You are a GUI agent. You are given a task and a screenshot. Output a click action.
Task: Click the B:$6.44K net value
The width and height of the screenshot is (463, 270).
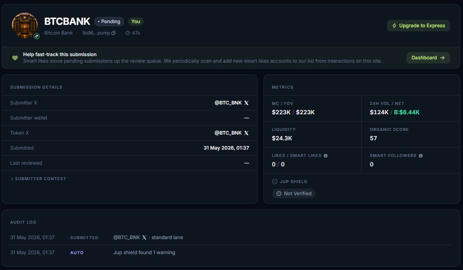[406, 112]
